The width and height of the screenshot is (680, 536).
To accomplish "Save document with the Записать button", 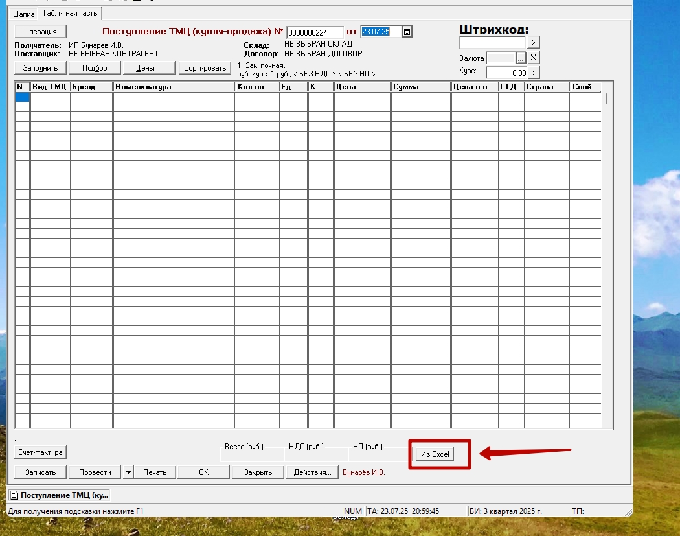I will (40, 472).
